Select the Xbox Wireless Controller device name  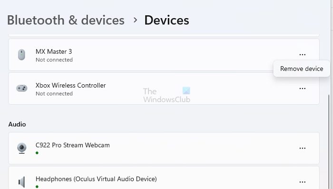click(x=71, y=85)
